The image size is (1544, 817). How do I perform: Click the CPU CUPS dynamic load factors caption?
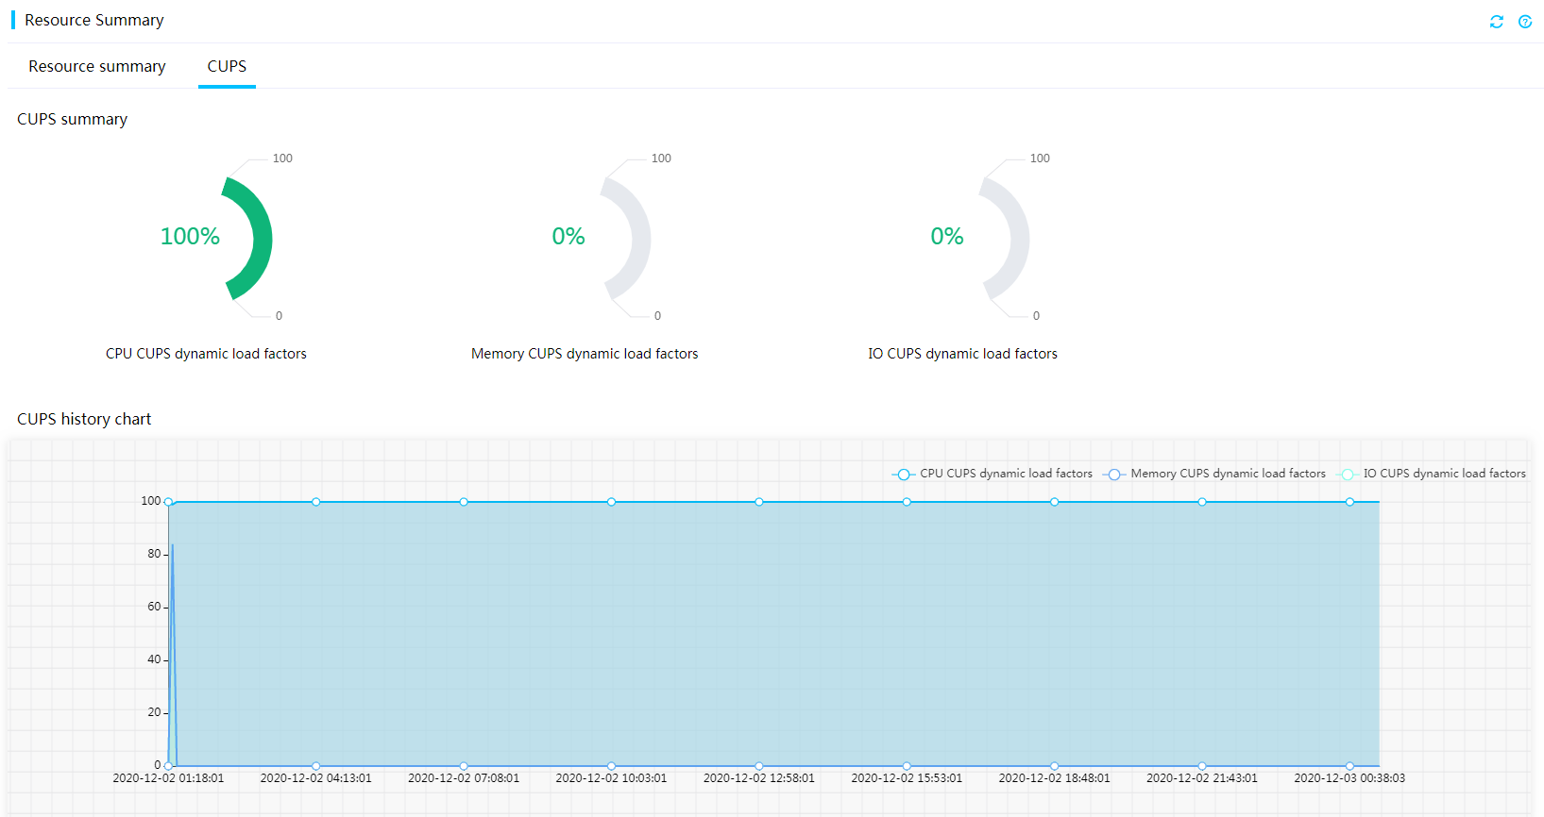click(206, 354)
